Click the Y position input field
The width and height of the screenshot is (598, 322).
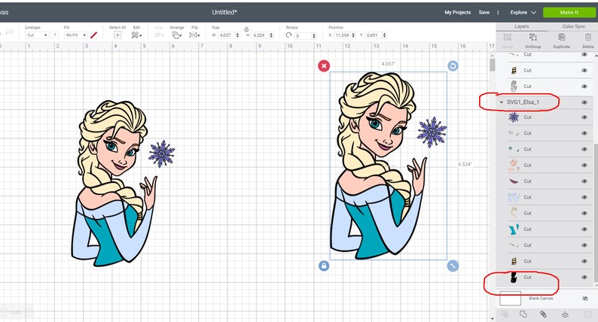click(x=374, y=35)
